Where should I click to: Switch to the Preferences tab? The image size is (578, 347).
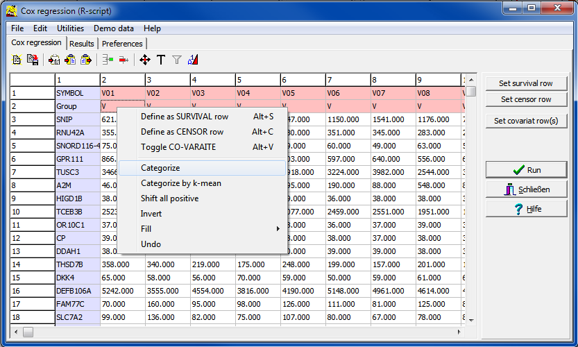(122, 44)
